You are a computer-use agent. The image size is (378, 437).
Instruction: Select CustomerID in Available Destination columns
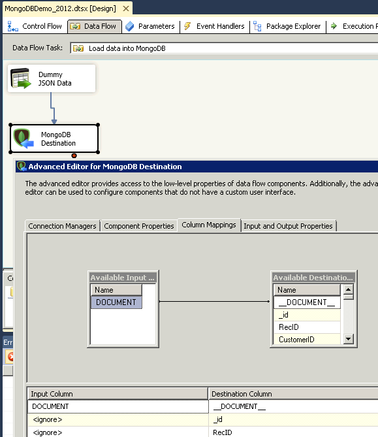(x=307, y=339)
